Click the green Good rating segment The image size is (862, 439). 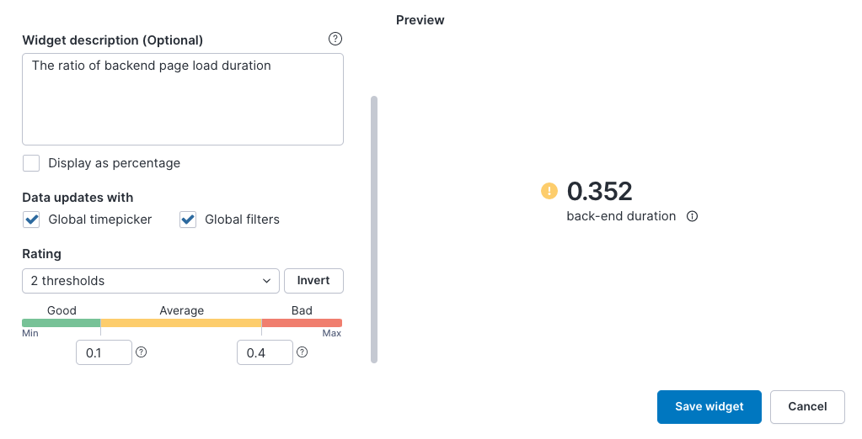tap(62, 323)
